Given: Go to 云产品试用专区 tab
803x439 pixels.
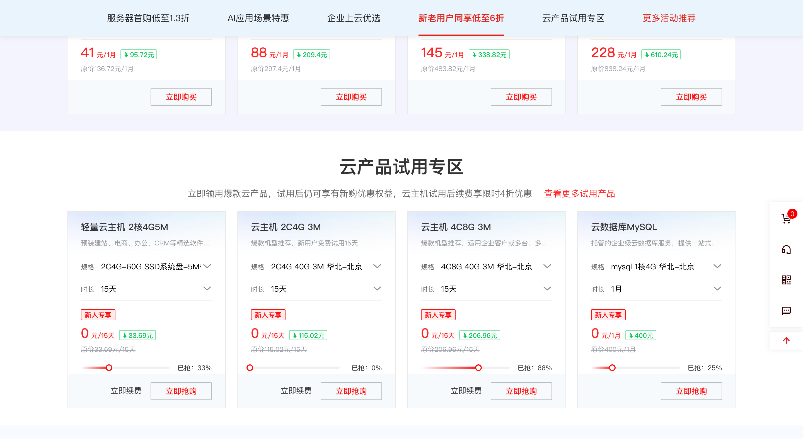Looking at the screenshot, I should 573,18.
